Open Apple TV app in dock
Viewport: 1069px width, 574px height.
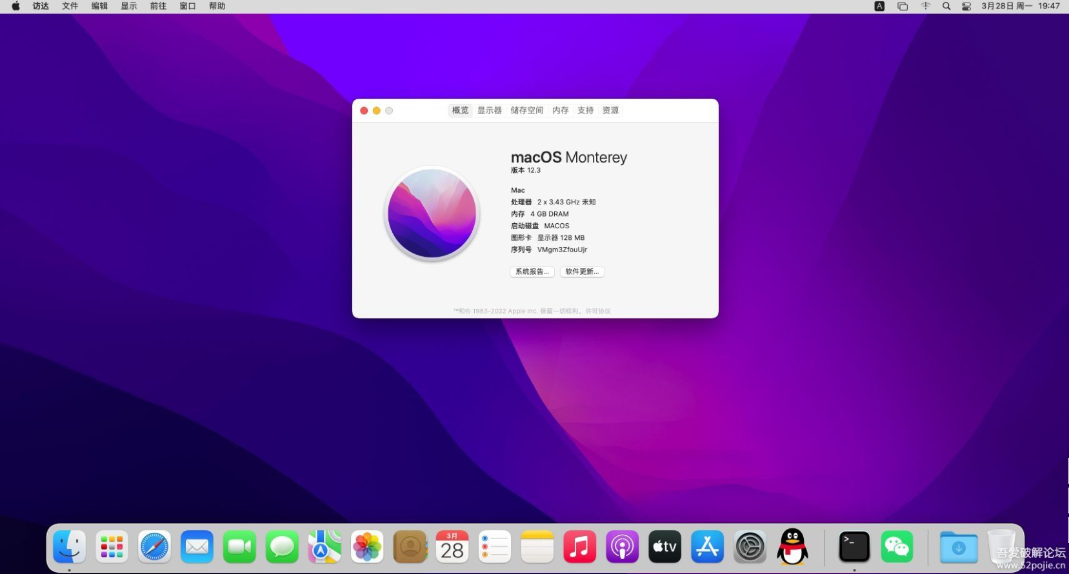point(664,547)
